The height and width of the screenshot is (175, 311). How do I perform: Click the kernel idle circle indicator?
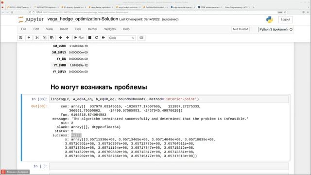click(291, 29)
